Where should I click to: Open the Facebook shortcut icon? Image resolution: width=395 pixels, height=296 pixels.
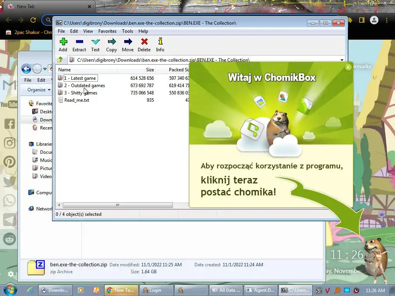[x=9, y=124]
